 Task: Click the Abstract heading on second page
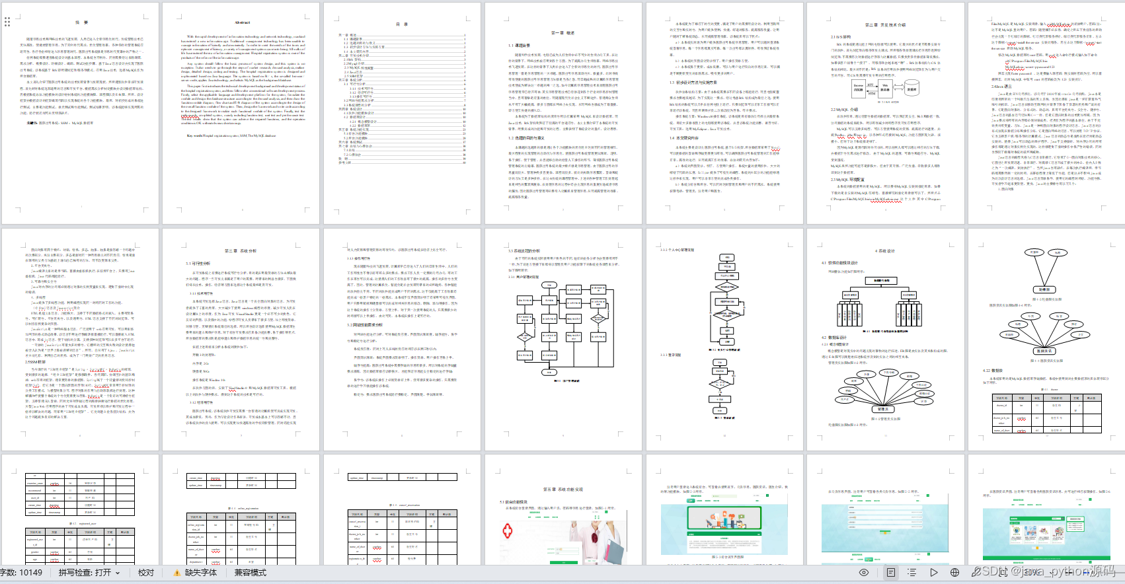pyautogui.click(x=243, y=22)
